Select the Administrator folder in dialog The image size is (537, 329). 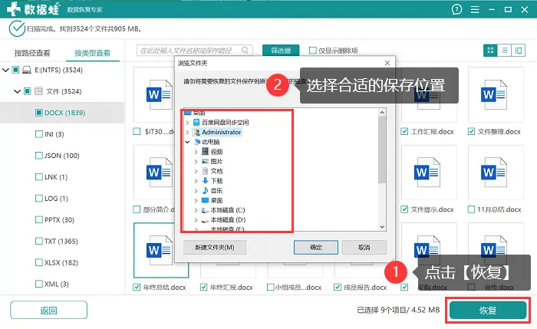[x=217, y=132]
